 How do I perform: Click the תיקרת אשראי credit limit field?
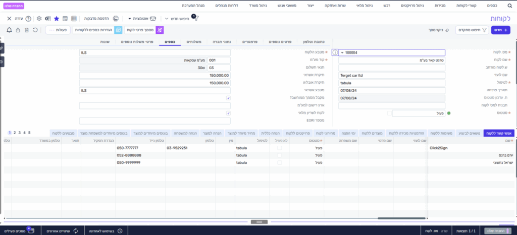pyautogui.click(x=155, y=75)
